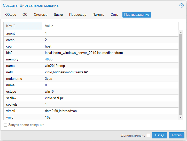This screenshot has height=141, width=187.
Task: Click the vertical scrollbar thumb
Action: point(181,75)
